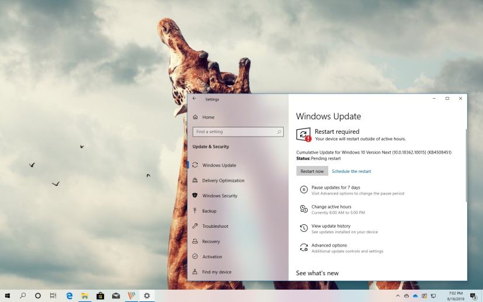This screenshot has width=483, height=302.
Task: Click the Settings gear on the taskbar
Action: [147, 296]
